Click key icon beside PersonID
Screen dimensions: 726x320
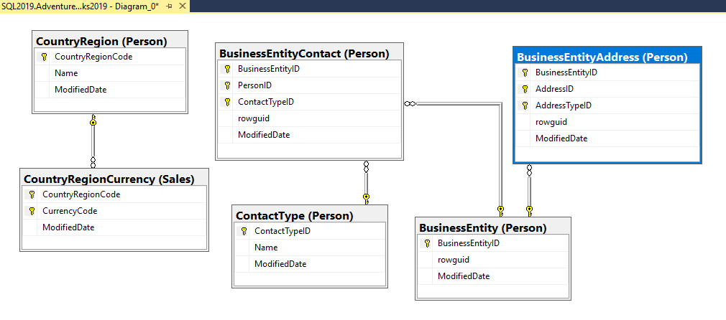[x=227, y=85]
